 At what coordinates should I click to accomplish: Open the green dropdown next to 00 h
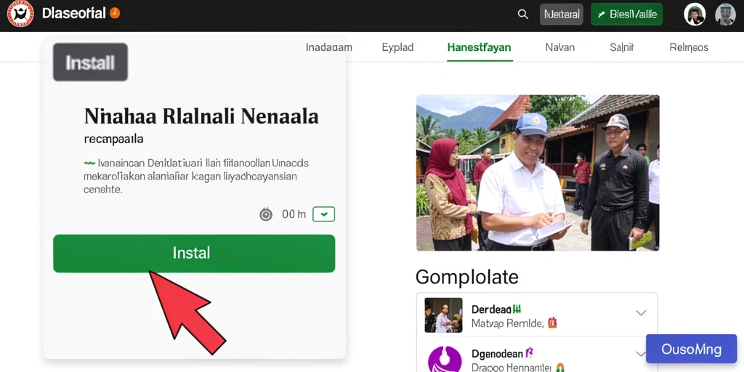[323, 214]
